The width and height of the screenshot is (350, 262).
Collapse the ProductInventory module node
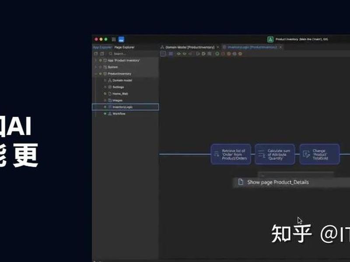96,74
